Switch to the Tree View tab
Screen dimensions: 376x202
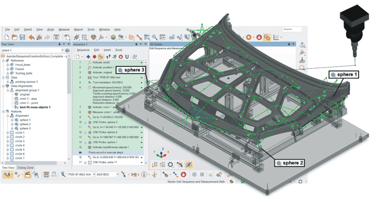point(8,168)
